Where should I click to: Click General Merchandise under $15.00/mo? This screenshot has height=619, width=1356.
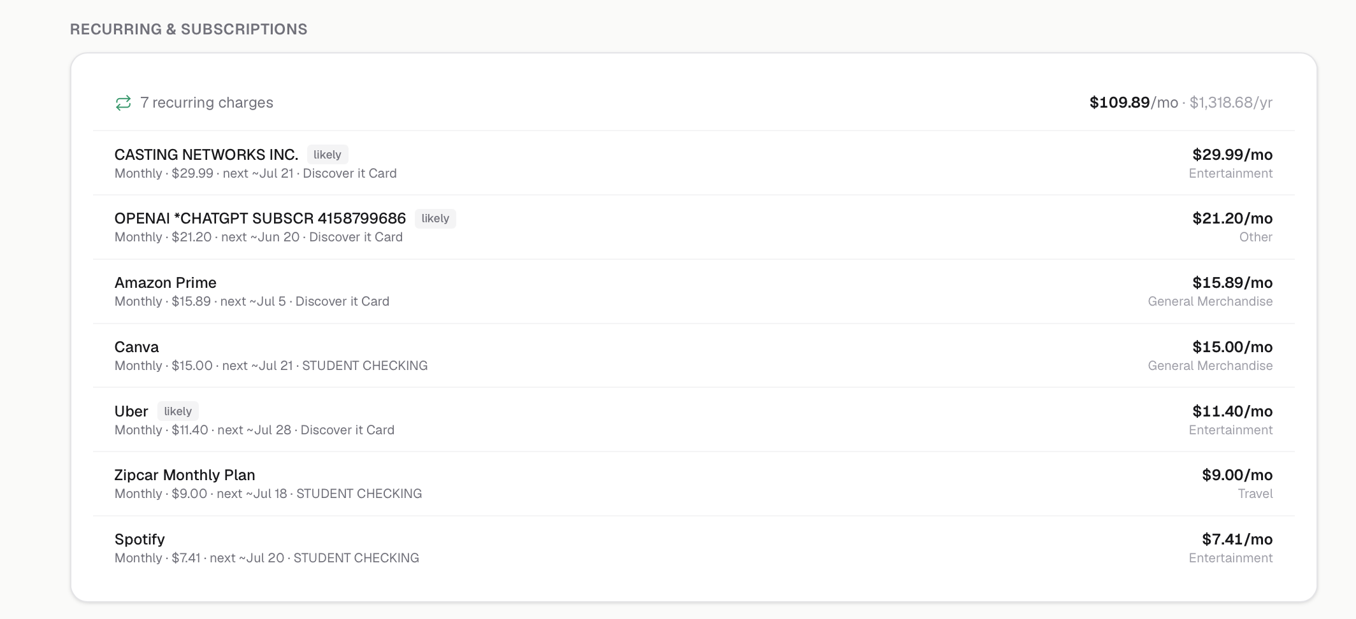(x=1210, y=366)
